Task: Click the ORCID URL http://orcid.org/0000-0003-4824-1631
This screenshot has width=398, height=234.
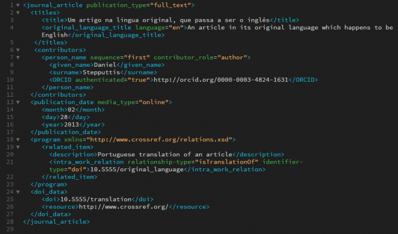Action: (220, 80)
